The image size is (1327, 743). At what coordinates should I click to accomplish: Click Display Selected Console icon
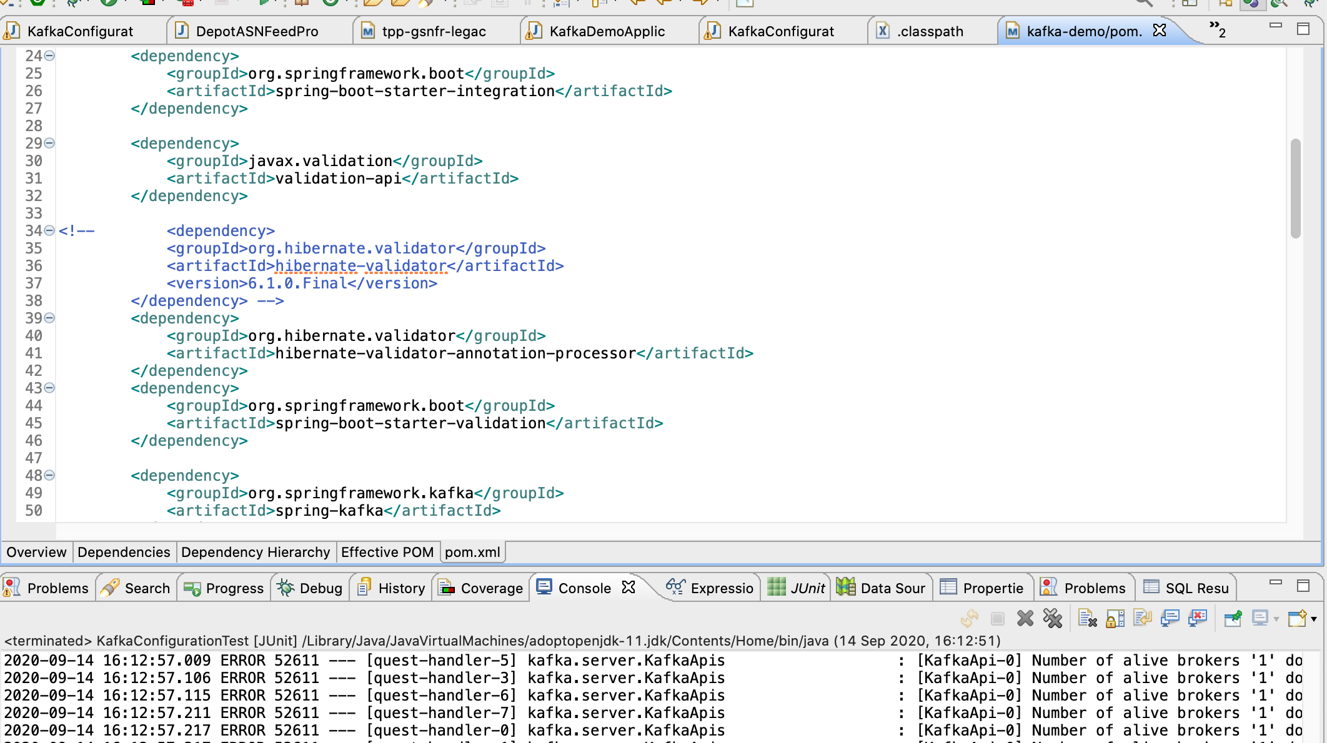coord(1260,619)
